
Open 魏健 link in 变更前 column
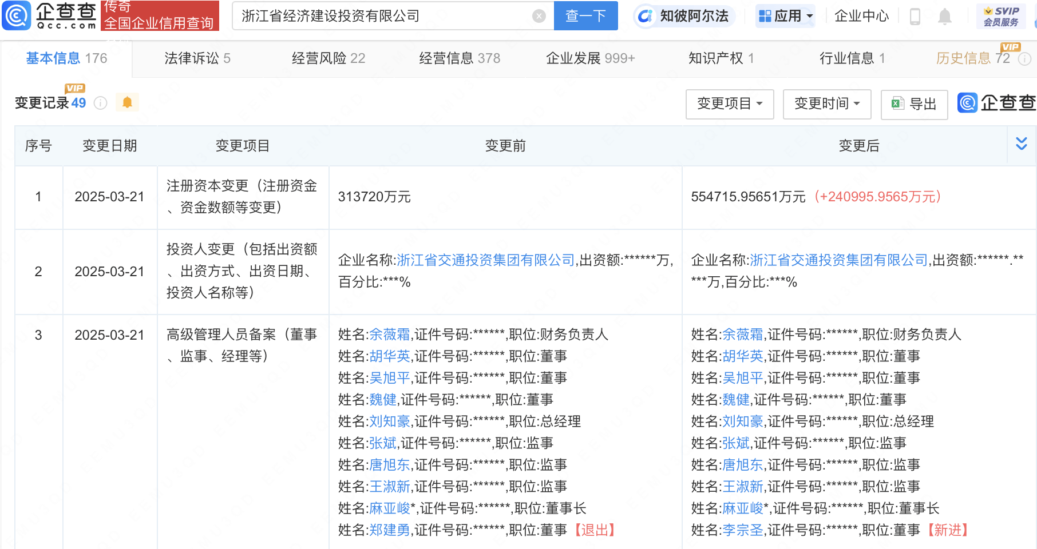pyautogui.click(x=383, y=400)
